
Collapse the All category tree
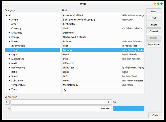click(7, 15)
